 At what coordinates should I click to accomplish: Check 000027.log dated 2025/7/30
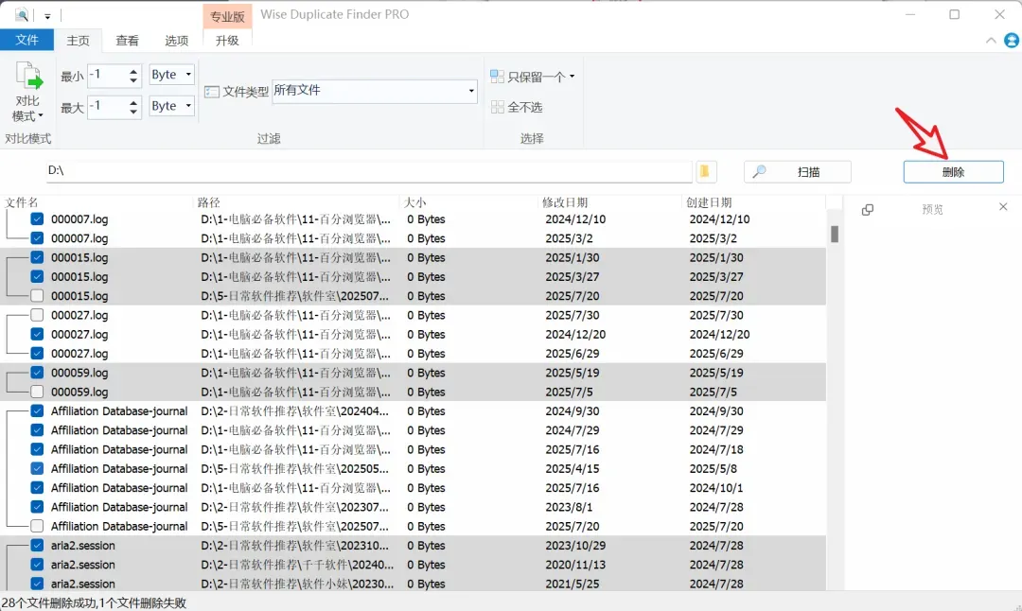point(37,315)
